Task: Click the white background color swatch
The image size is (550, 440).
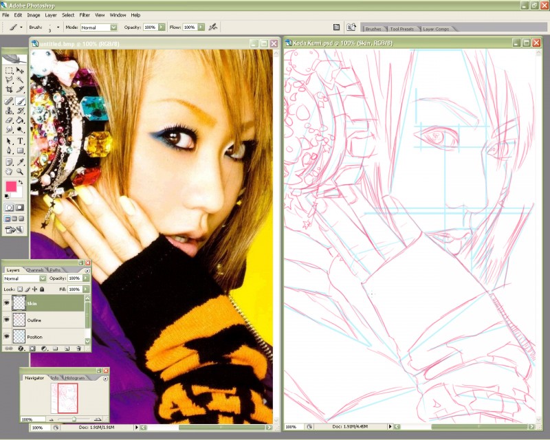Action: (19, 193)
